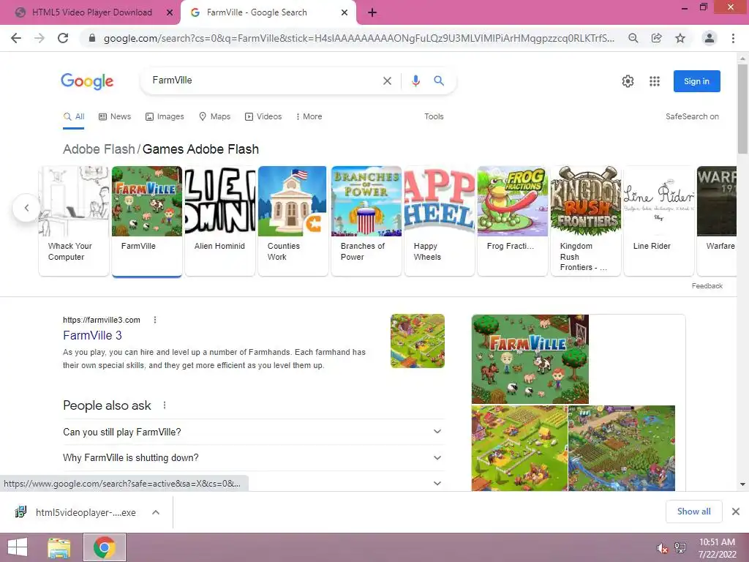Close the HTML5 Video Player Download tab
The width and height of the screenshot is (749, 562).
(x=170, y=13)
